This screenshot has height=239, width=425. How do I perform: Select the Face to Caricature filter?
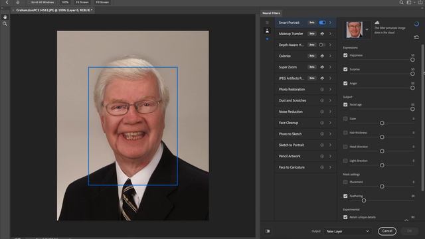(x=305, y=167)
